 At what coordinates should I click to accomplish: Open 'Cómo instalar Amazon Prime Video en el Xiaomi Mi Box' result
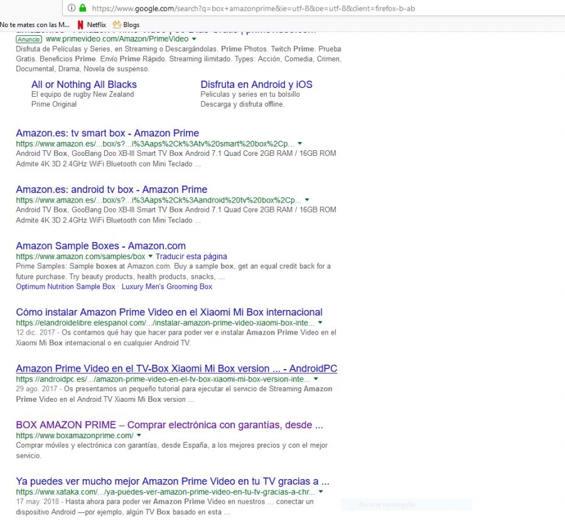pos(169,312)
